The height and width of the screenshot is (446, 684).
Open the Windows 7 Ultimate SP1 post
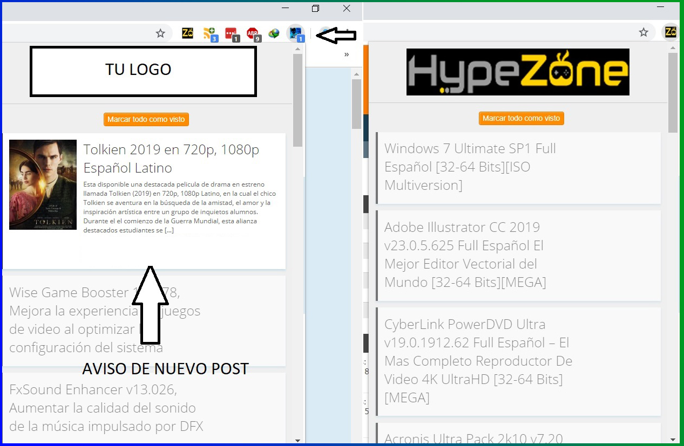coord(470,167)
